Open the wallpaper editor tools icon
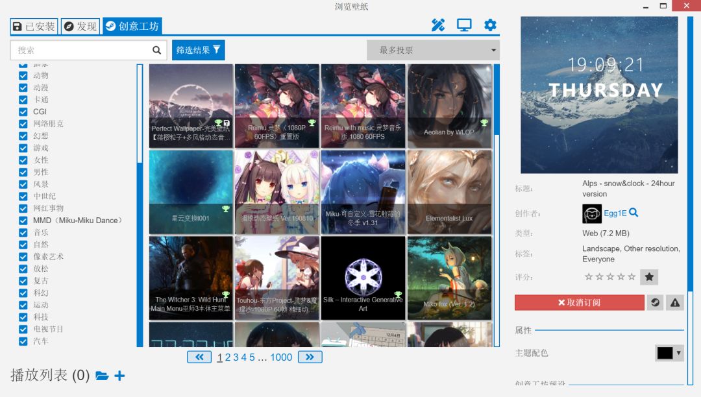 pos(438,25)
